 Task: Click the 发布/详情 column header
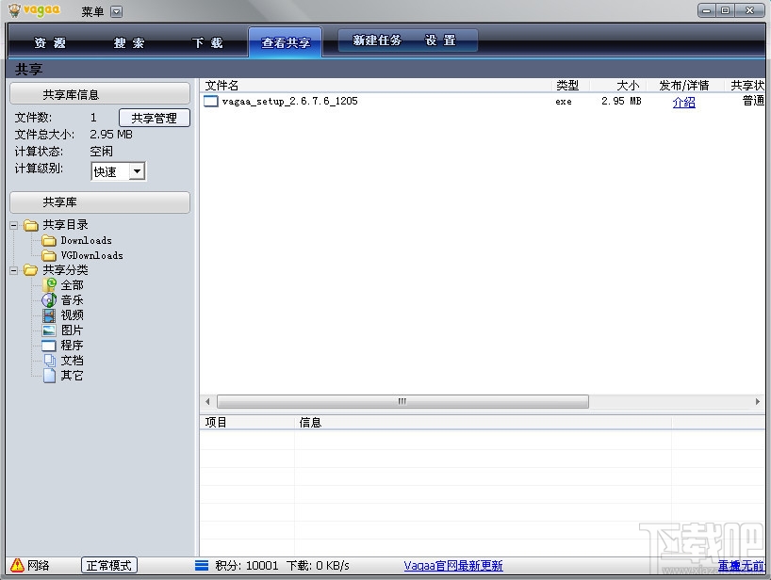pos(685,86)
